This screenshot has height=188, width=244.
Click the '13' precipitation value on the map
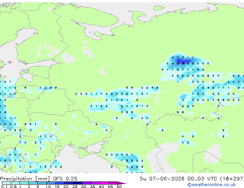(178, 63)
